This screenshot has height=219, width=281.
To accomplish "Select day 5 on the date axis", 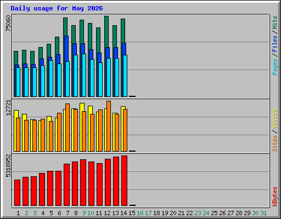I will [51, 213].
